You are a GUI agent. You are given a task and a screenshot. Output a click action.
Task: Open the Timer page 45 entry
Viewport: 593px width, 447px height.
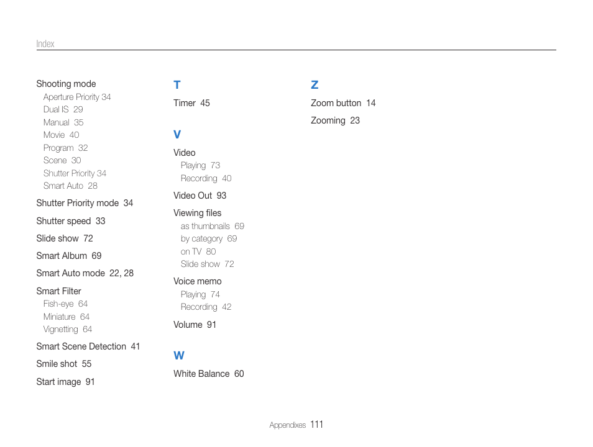pyautogui.click(x=191, y=103)
